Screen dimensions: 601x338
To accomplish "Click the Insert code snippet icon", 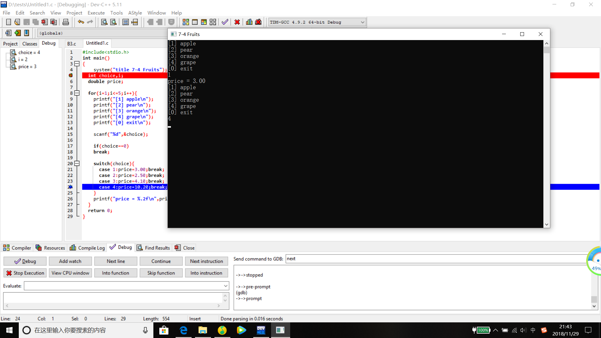I will pos(8,33).
